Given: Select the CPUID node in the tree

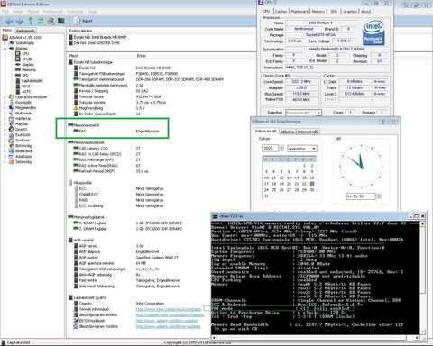Looking at the screenshot, I should click(x=23, y=59).
